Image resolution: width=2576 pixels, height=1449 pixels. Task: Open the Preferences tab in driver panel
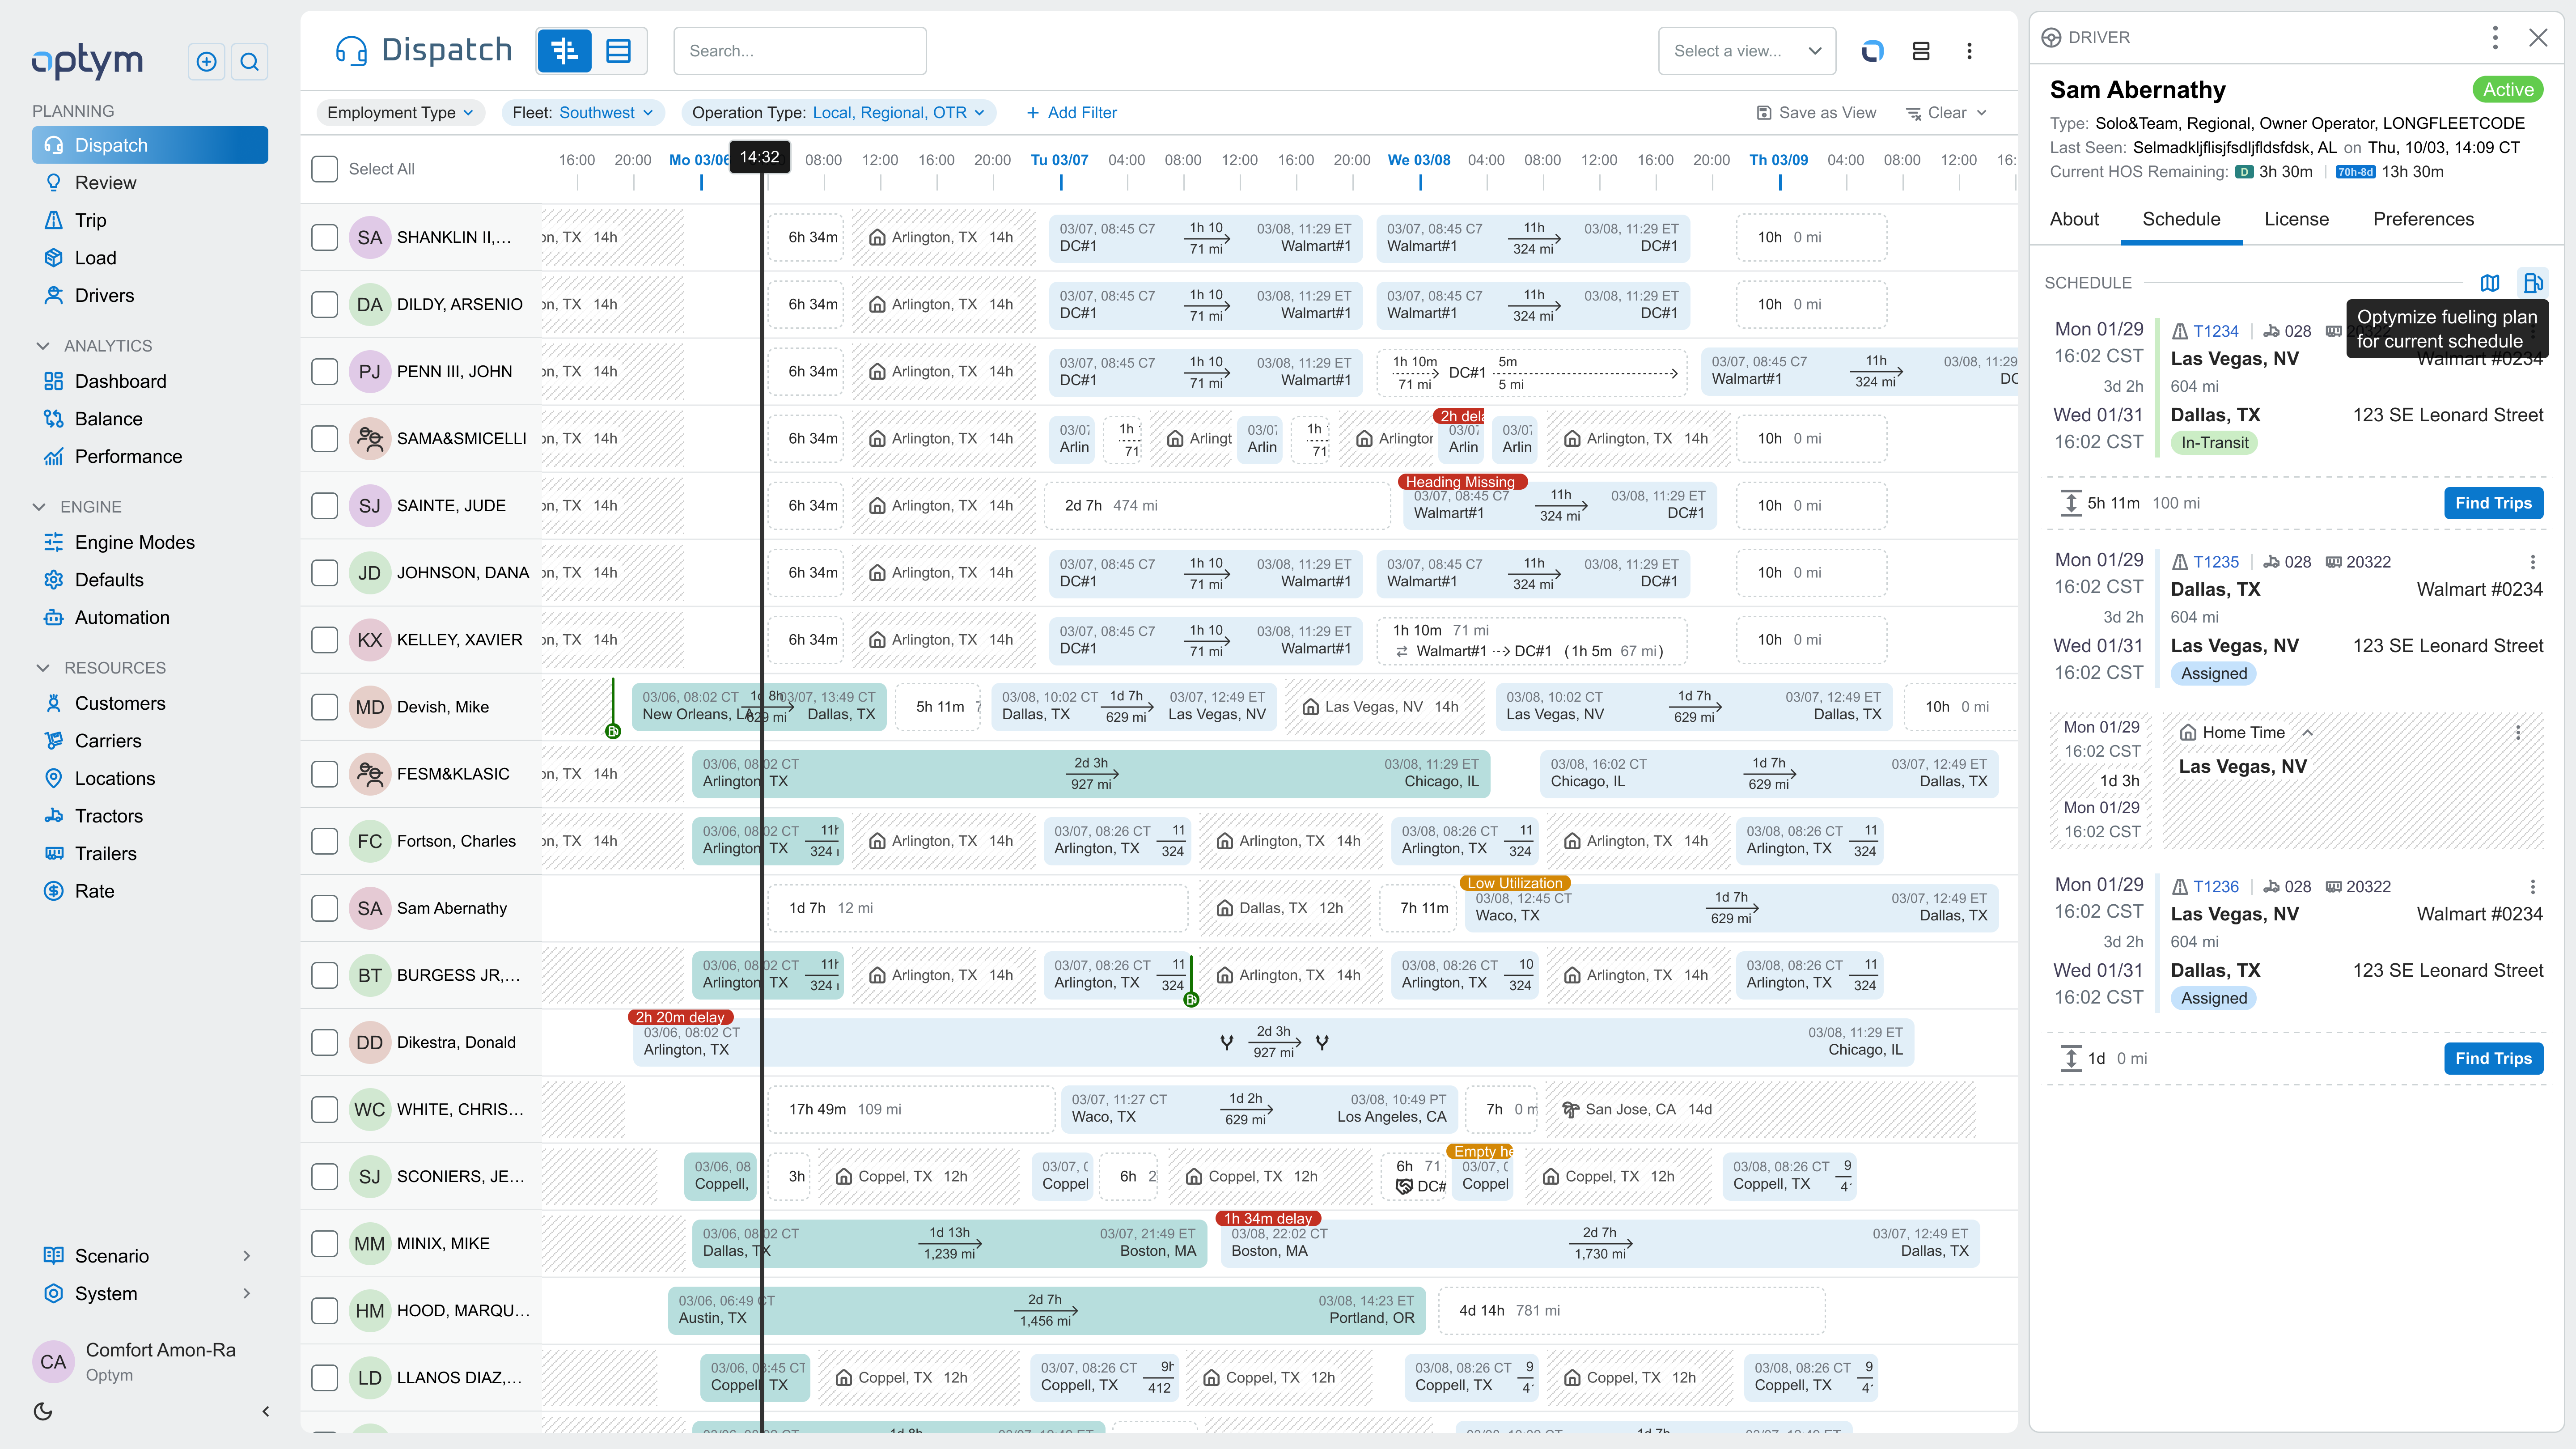pos(2423,219)
